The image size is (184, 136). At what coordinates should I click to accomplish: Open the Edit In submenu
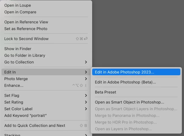point(46,72)
